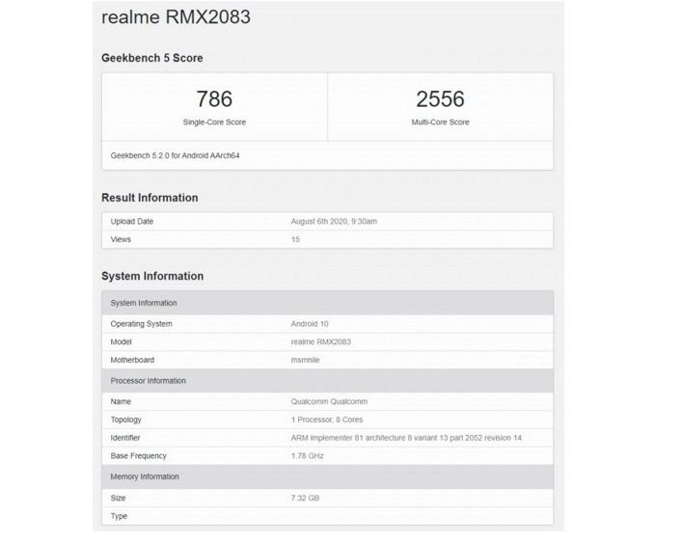Click the gray System Information table header
682x541 pixels.
pos(328,303)
